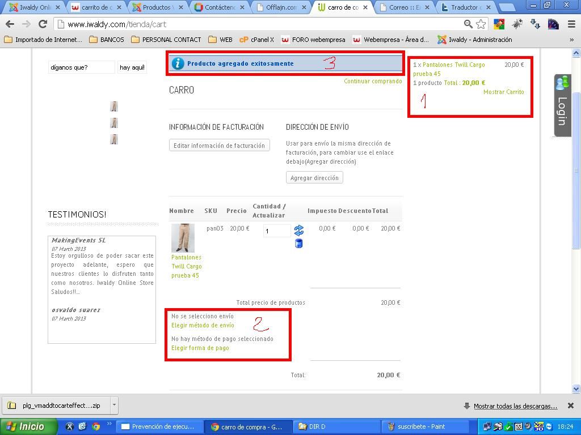Click 'Continuar comprando' link

(373, 81)
